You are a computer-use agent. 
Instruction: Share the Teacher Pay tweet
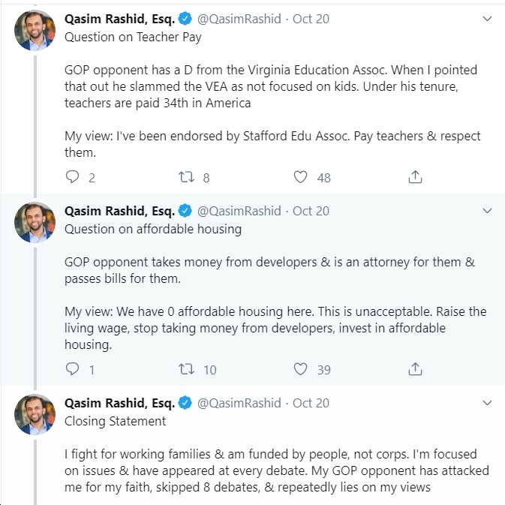pyautogui.click(x=415, y=177)
